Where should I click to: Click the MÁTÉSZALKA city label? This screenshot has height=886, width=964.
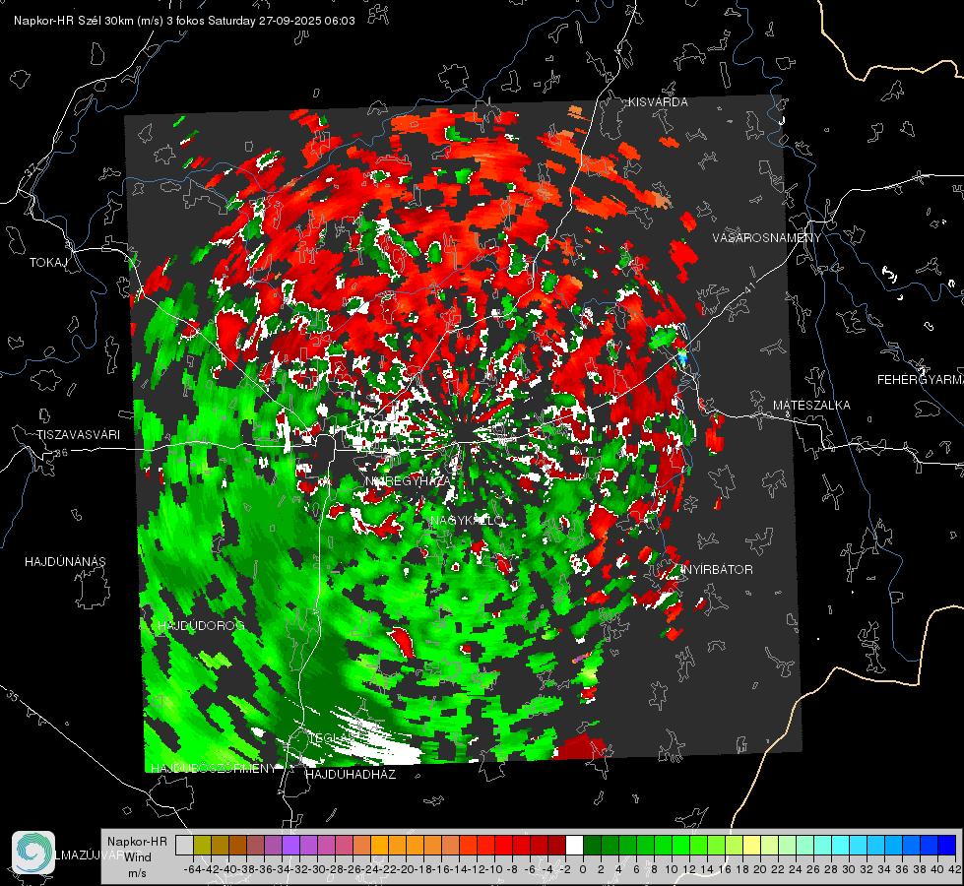point(811,406)
